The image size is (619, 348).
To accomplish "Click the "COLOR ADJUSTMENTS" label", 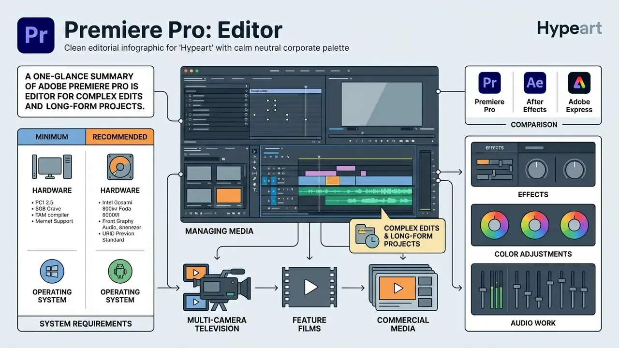I will point(533,254).
